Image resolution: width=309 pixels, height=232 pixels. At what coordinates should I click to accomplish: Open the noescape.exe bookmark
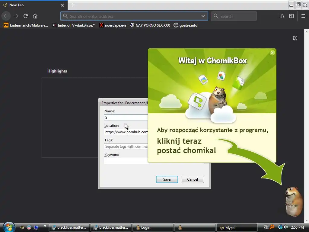[x=113, y=25]
